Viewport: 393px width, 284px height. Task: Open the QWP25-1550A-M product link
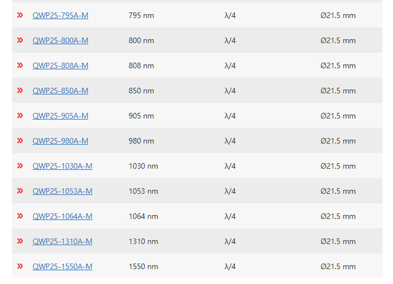coord(62,267)
